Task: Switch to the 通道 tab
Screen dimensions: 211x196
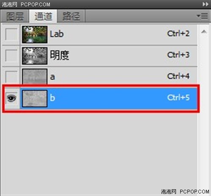Action: 43,16
